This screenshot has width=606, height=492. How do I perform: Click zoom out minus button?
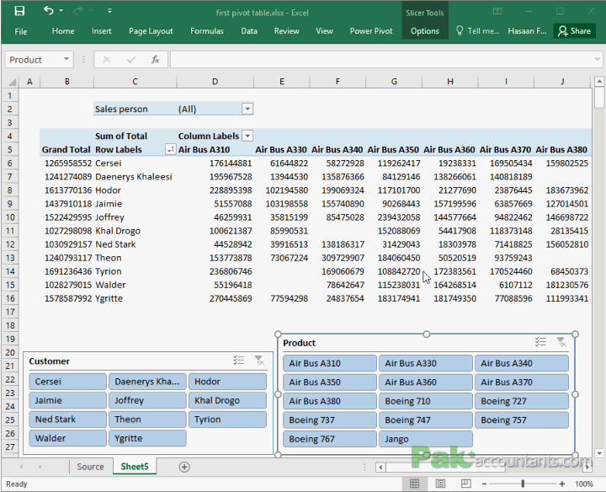point(484,484)
